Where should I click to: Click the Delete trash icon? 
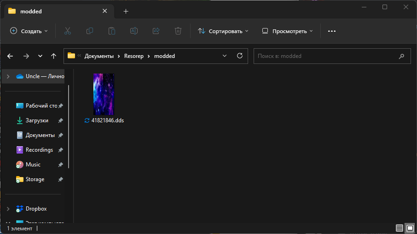pyautogui.click(x=178, y=31)
